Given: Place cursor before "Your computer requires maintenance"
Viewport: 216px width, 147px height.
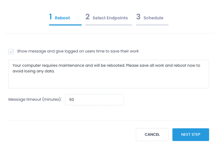Looking at the screenshot, I should (x=13, y=65).
